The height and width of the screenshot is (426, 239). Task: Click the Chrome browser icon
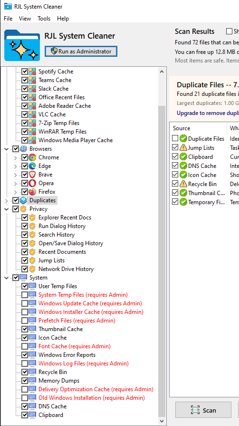pyautogui.click(x=32, y=157)
